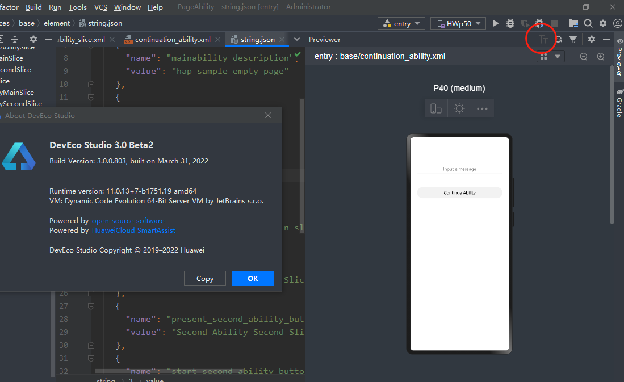Open the VCS menu
Viewport: 624px width, 382px height.
(x=100, y=7)
